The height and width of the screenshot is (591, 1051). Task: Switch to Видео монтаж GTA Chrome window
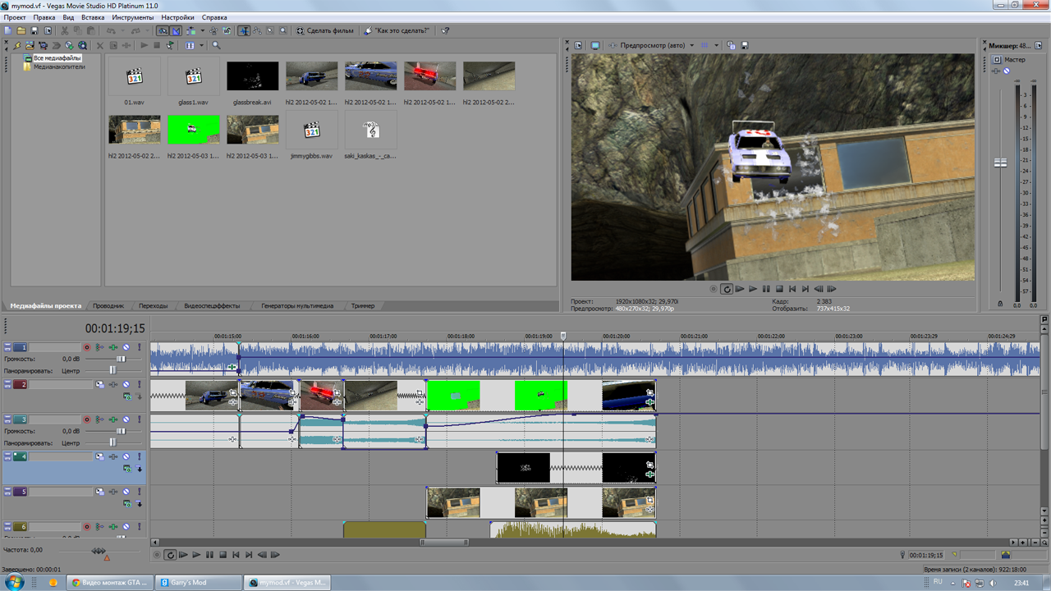(x=109, y=582)
